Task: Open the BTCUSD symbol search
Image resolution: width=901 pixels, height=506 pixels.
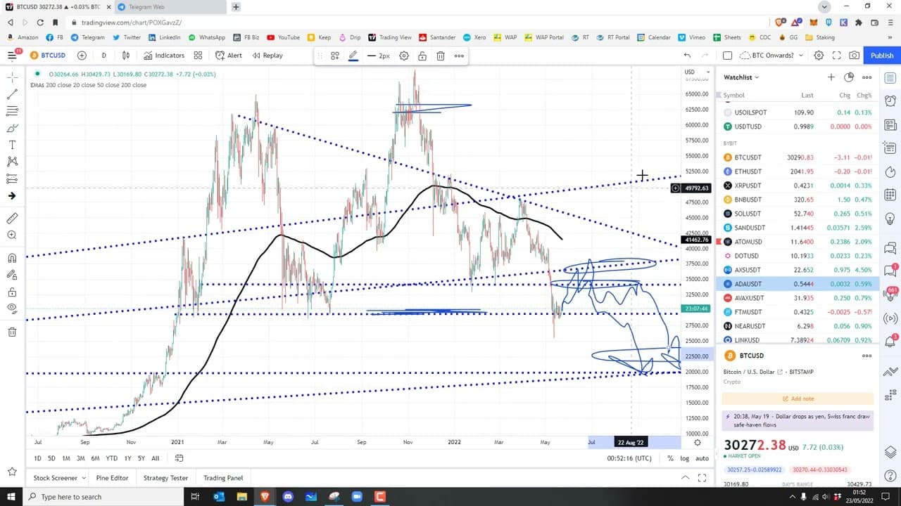Action: pos(48,56)
